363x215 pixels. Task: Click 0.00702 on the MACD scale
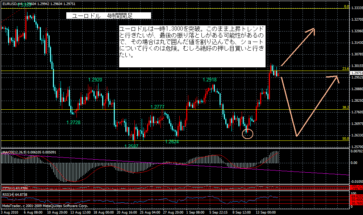coord(357,151)
